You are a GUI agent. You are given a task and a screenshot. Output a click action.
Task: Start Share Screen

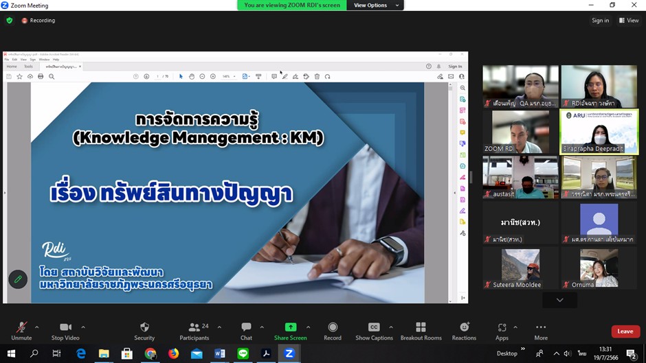click(x=291, y=331)
